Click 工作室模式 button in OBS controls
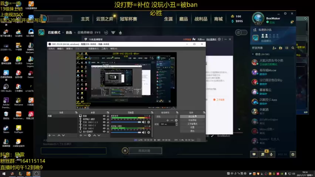This screenshot has width=315, height=177. (x=192, y=124)
